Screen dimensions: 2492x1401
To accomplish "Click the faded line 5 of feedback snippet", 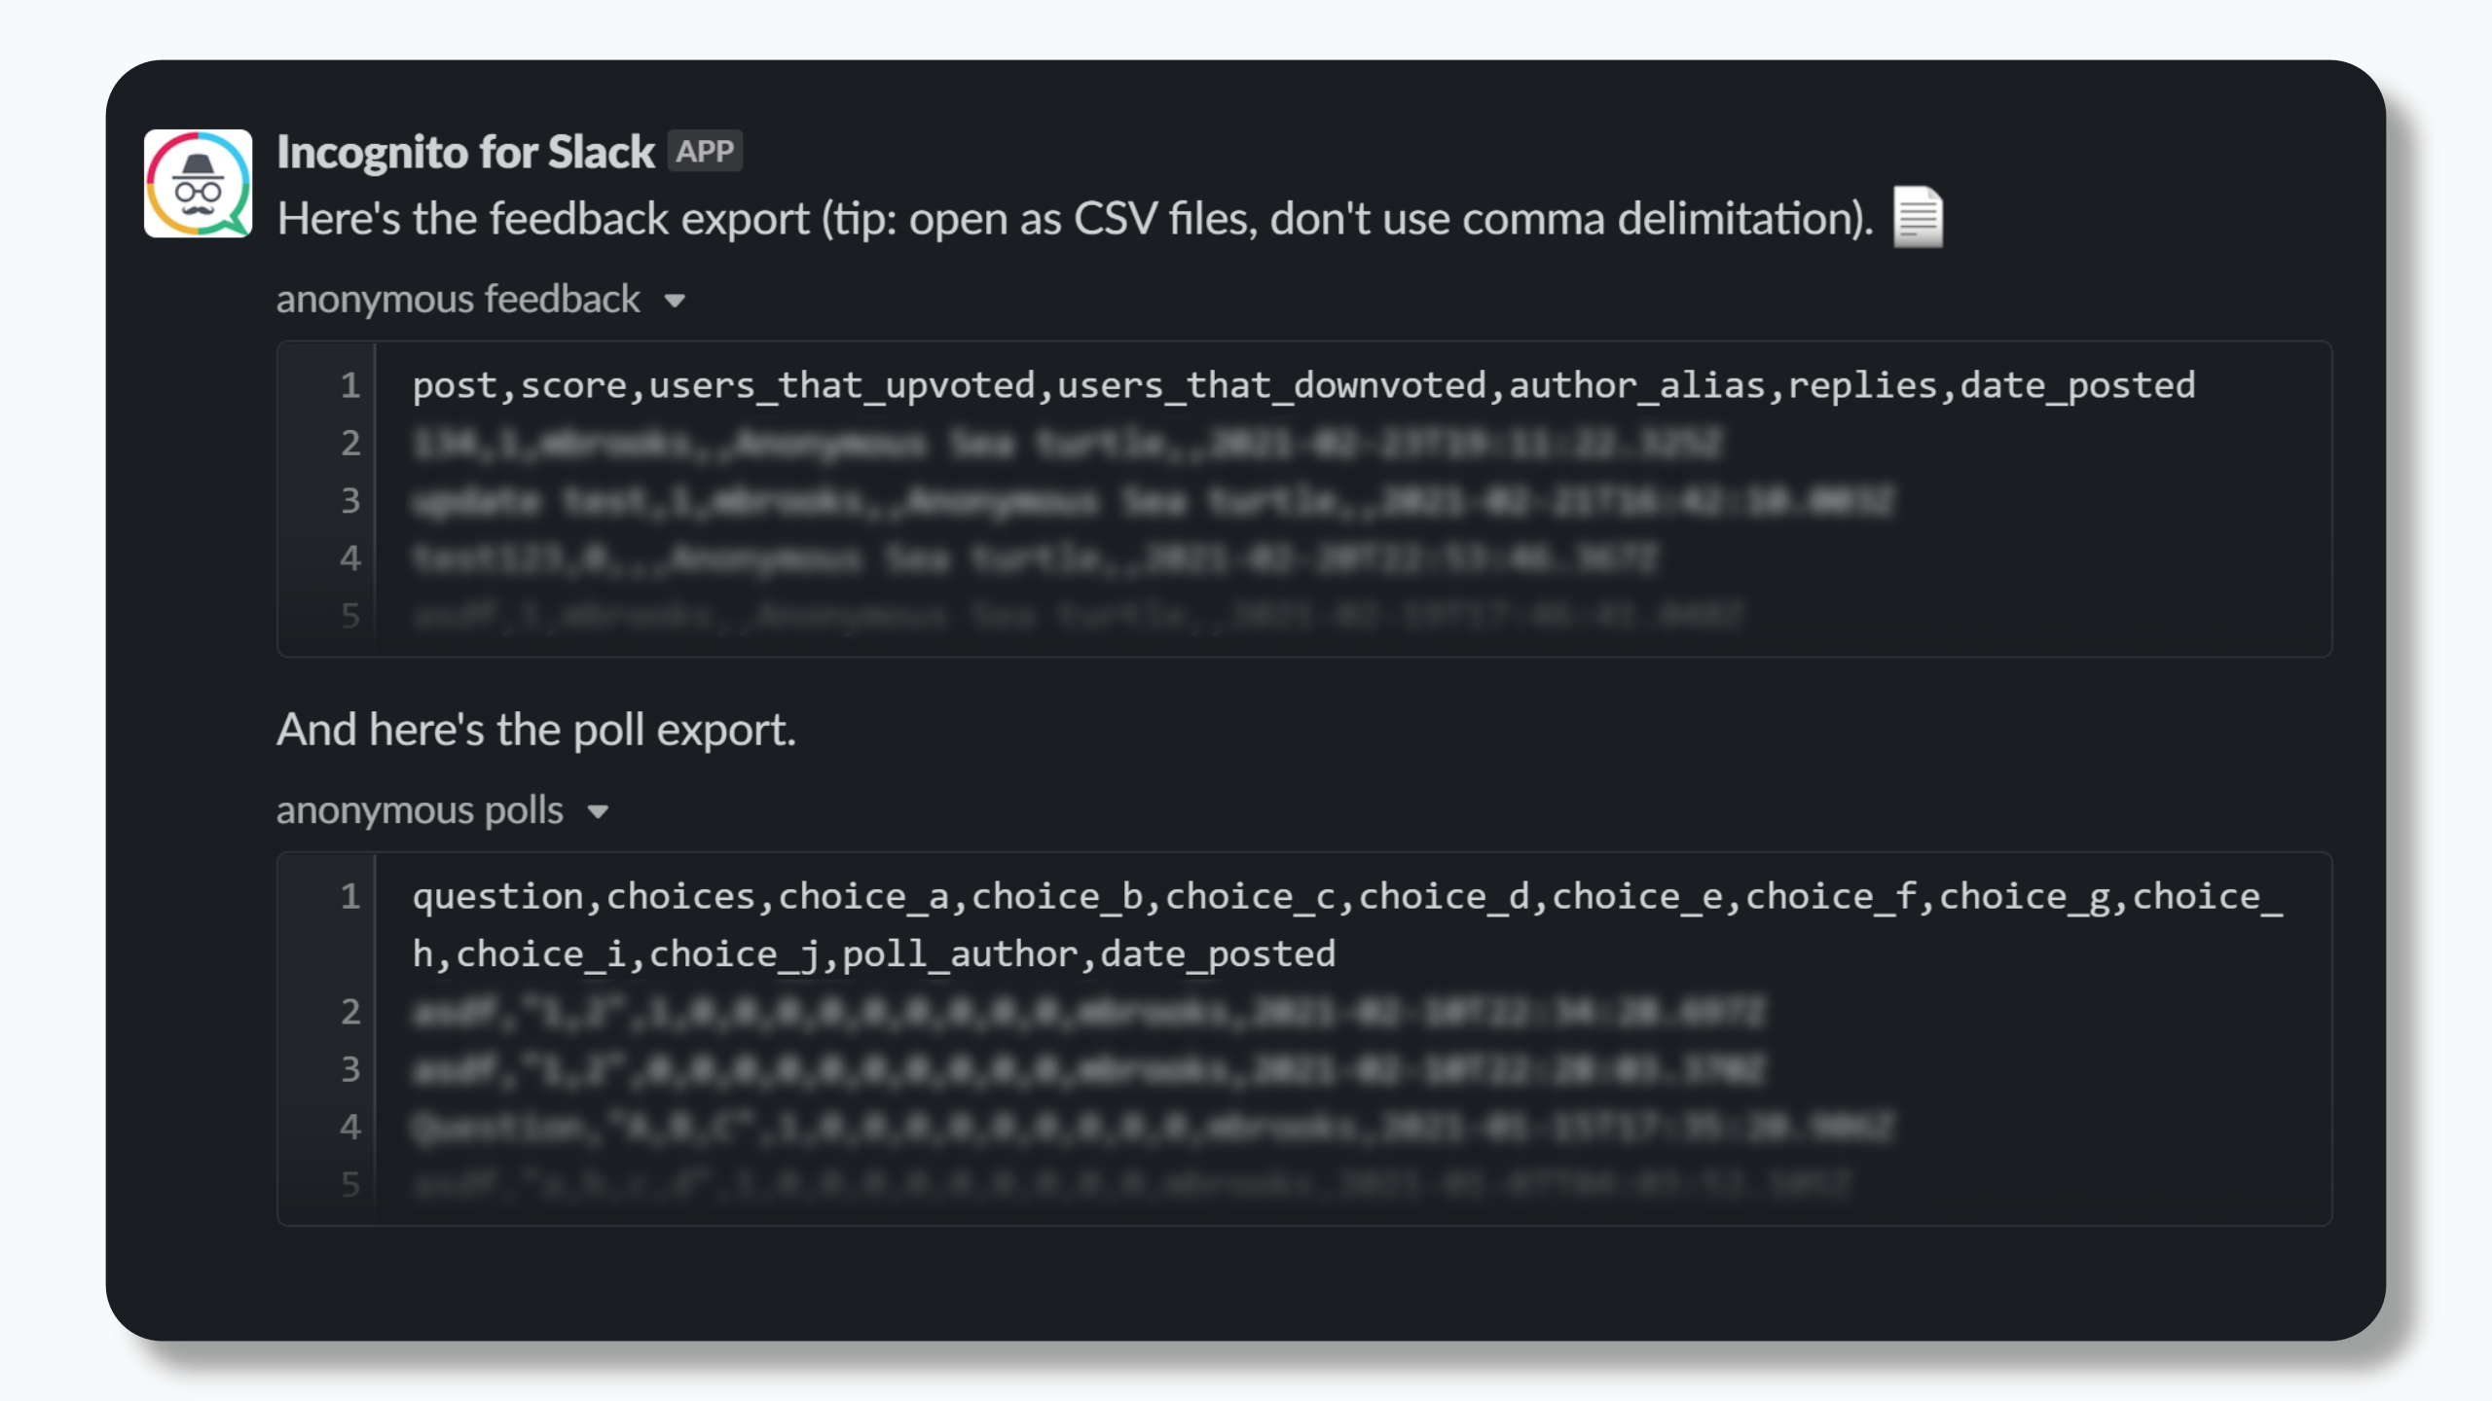I will click(1077, 615).
